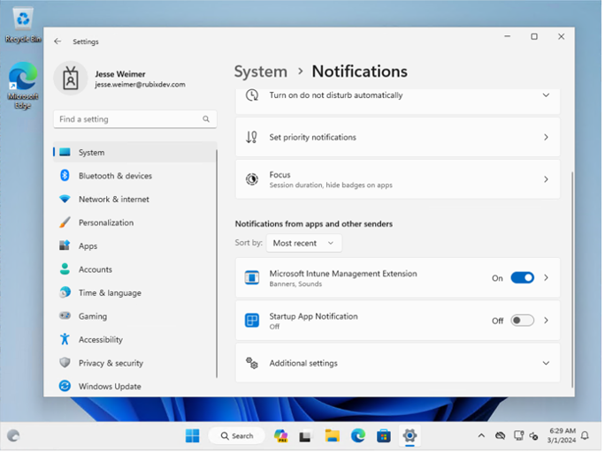
Task: Click user name Jesse Weimer
Action: pyautogui.click(x=121, y=74)
